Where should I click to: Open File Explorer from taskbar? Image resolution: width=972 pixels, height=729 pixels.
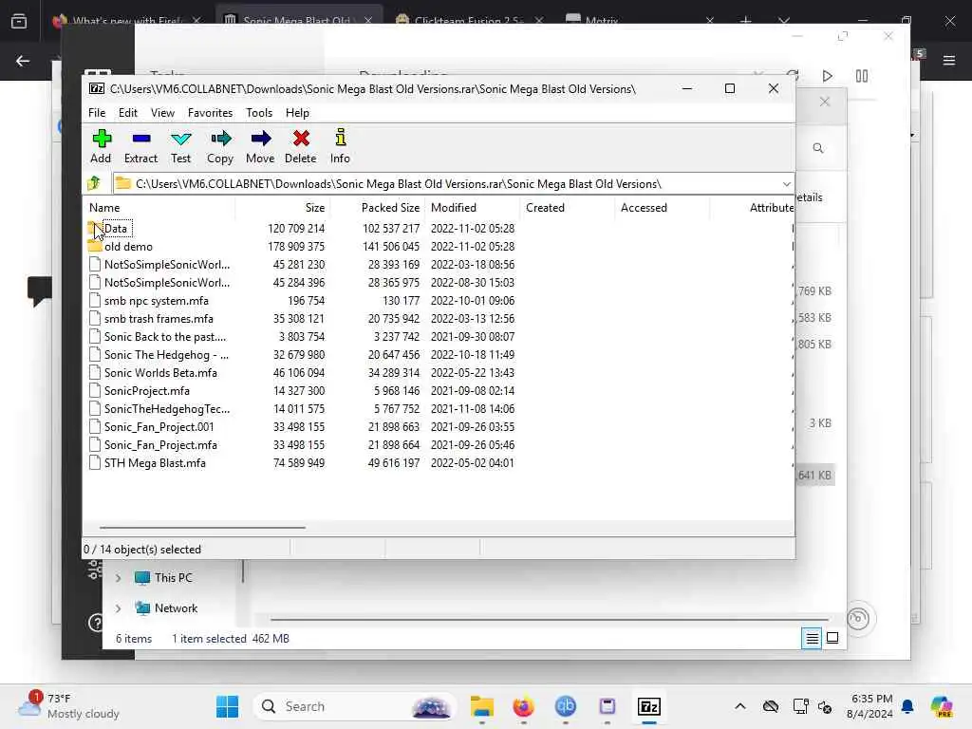[481, 706]
